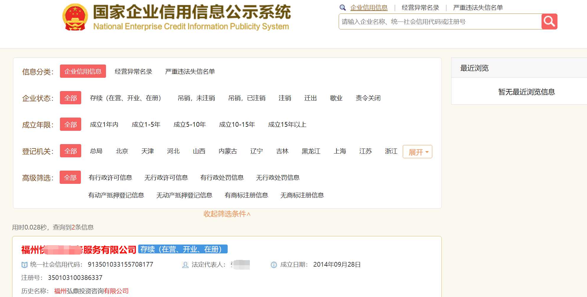The width and height of the screenshot is (587, 297).
Task: Expand the 登记机关 list with 展开
Action: point(418,152)
